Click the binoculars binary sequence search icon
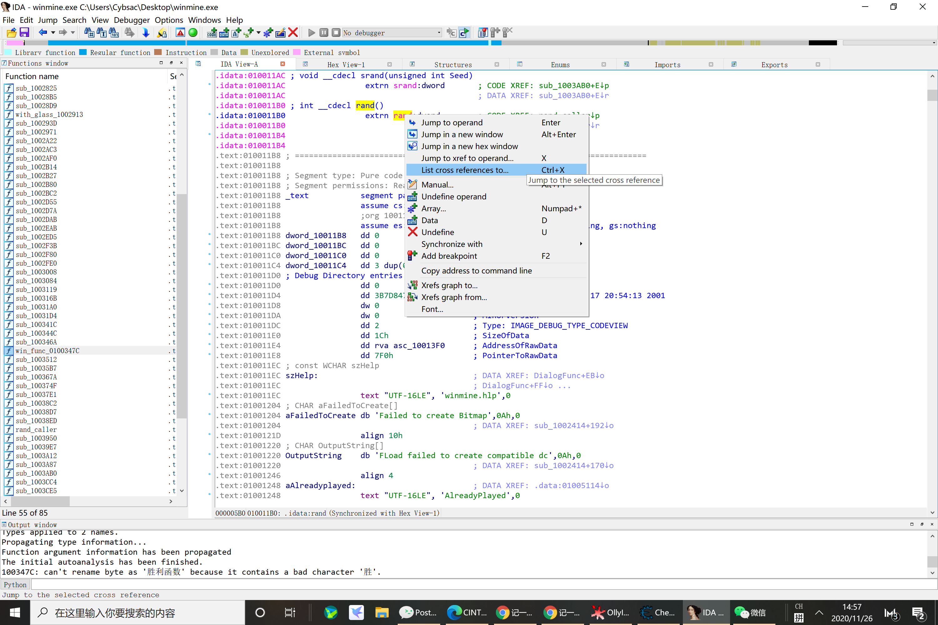The width and height of the screenshot is (938, 625). coord(114,33)
